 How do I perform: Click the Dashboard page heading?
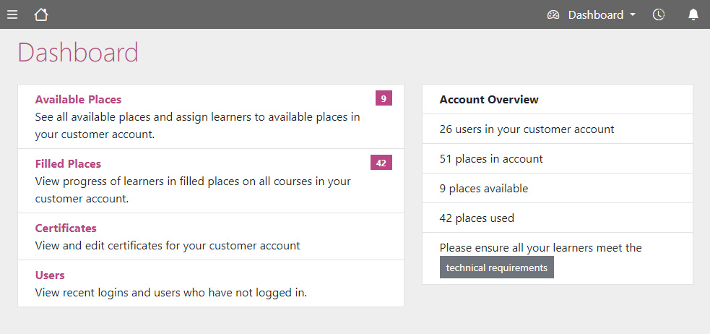tap(78, 52)
